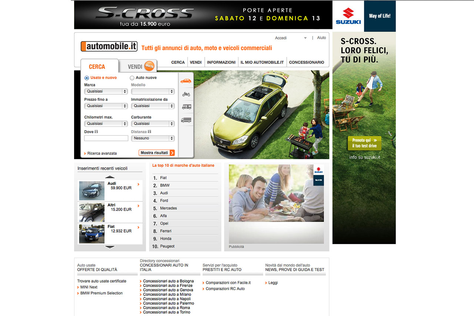
Task: Switch to the VENDI gratis tab
Action: pyautogui.click(x=138, y=67)
